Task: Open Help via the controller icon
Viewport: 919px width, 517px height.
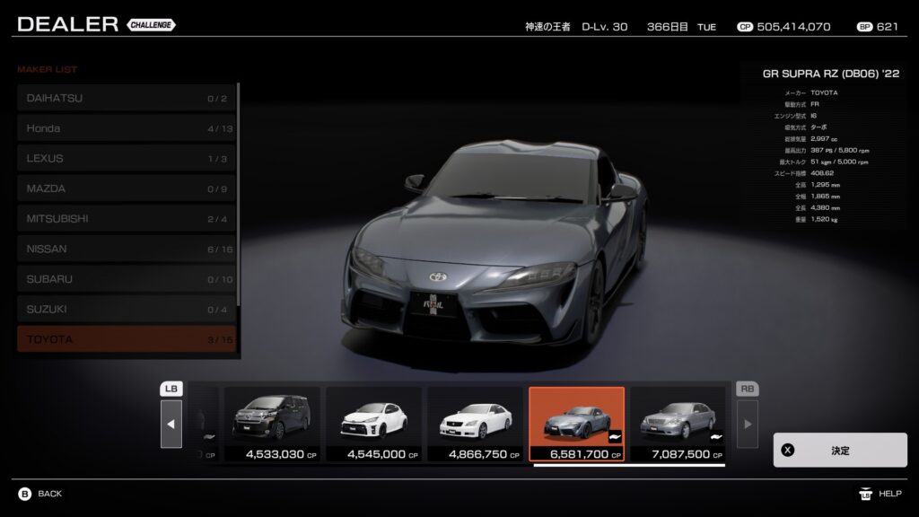Action: 865,494
